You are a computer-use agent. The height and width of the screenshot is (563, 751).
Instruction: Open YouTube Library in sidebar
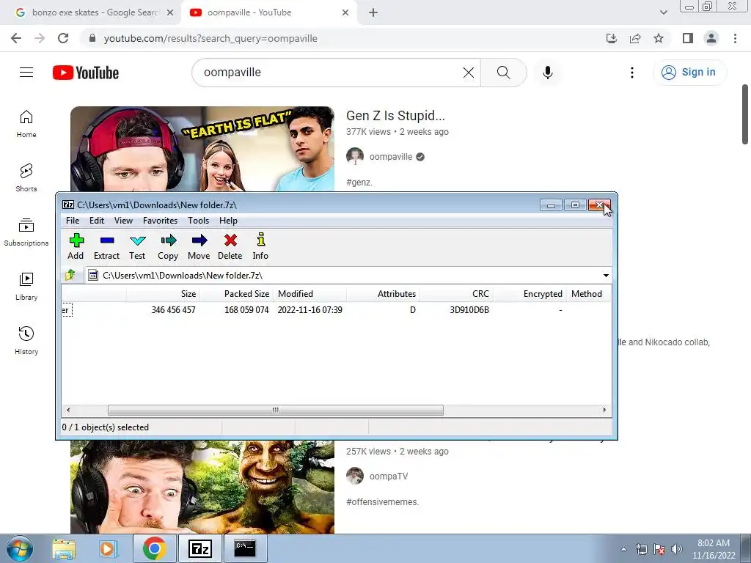(26, 287)
